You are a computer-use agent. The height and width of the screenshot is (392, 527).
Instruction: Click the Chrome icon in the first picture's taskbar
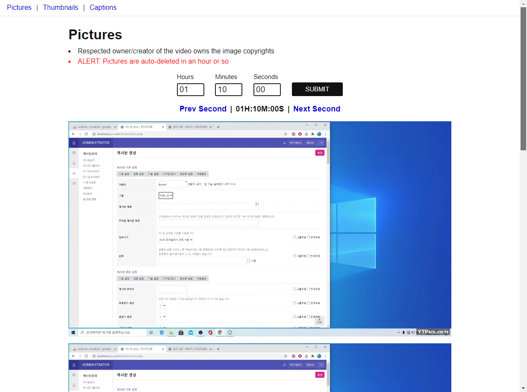point(220,332)
